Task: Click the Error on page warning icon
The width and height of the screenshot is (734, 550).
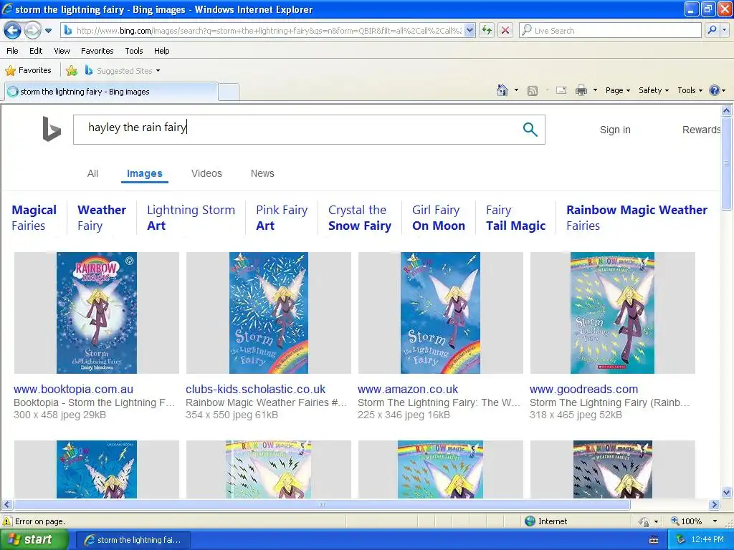Action: [7, 521]
